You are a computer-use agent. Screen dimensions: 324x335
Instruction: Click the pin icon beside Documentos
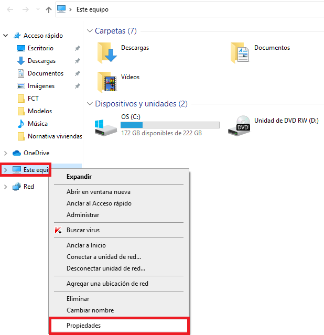[78, 73]
